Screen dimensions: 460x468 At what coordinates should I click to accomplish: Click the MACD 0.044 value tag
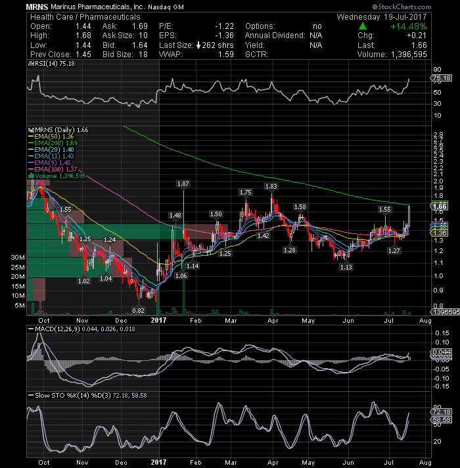tap(442, 352)
